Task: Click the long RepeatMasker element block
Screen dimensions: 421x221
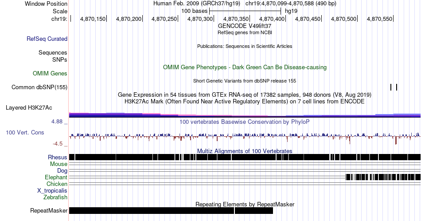Action: (152, 210)
